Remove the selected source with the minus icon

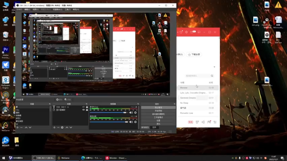(x=58, y=127)
